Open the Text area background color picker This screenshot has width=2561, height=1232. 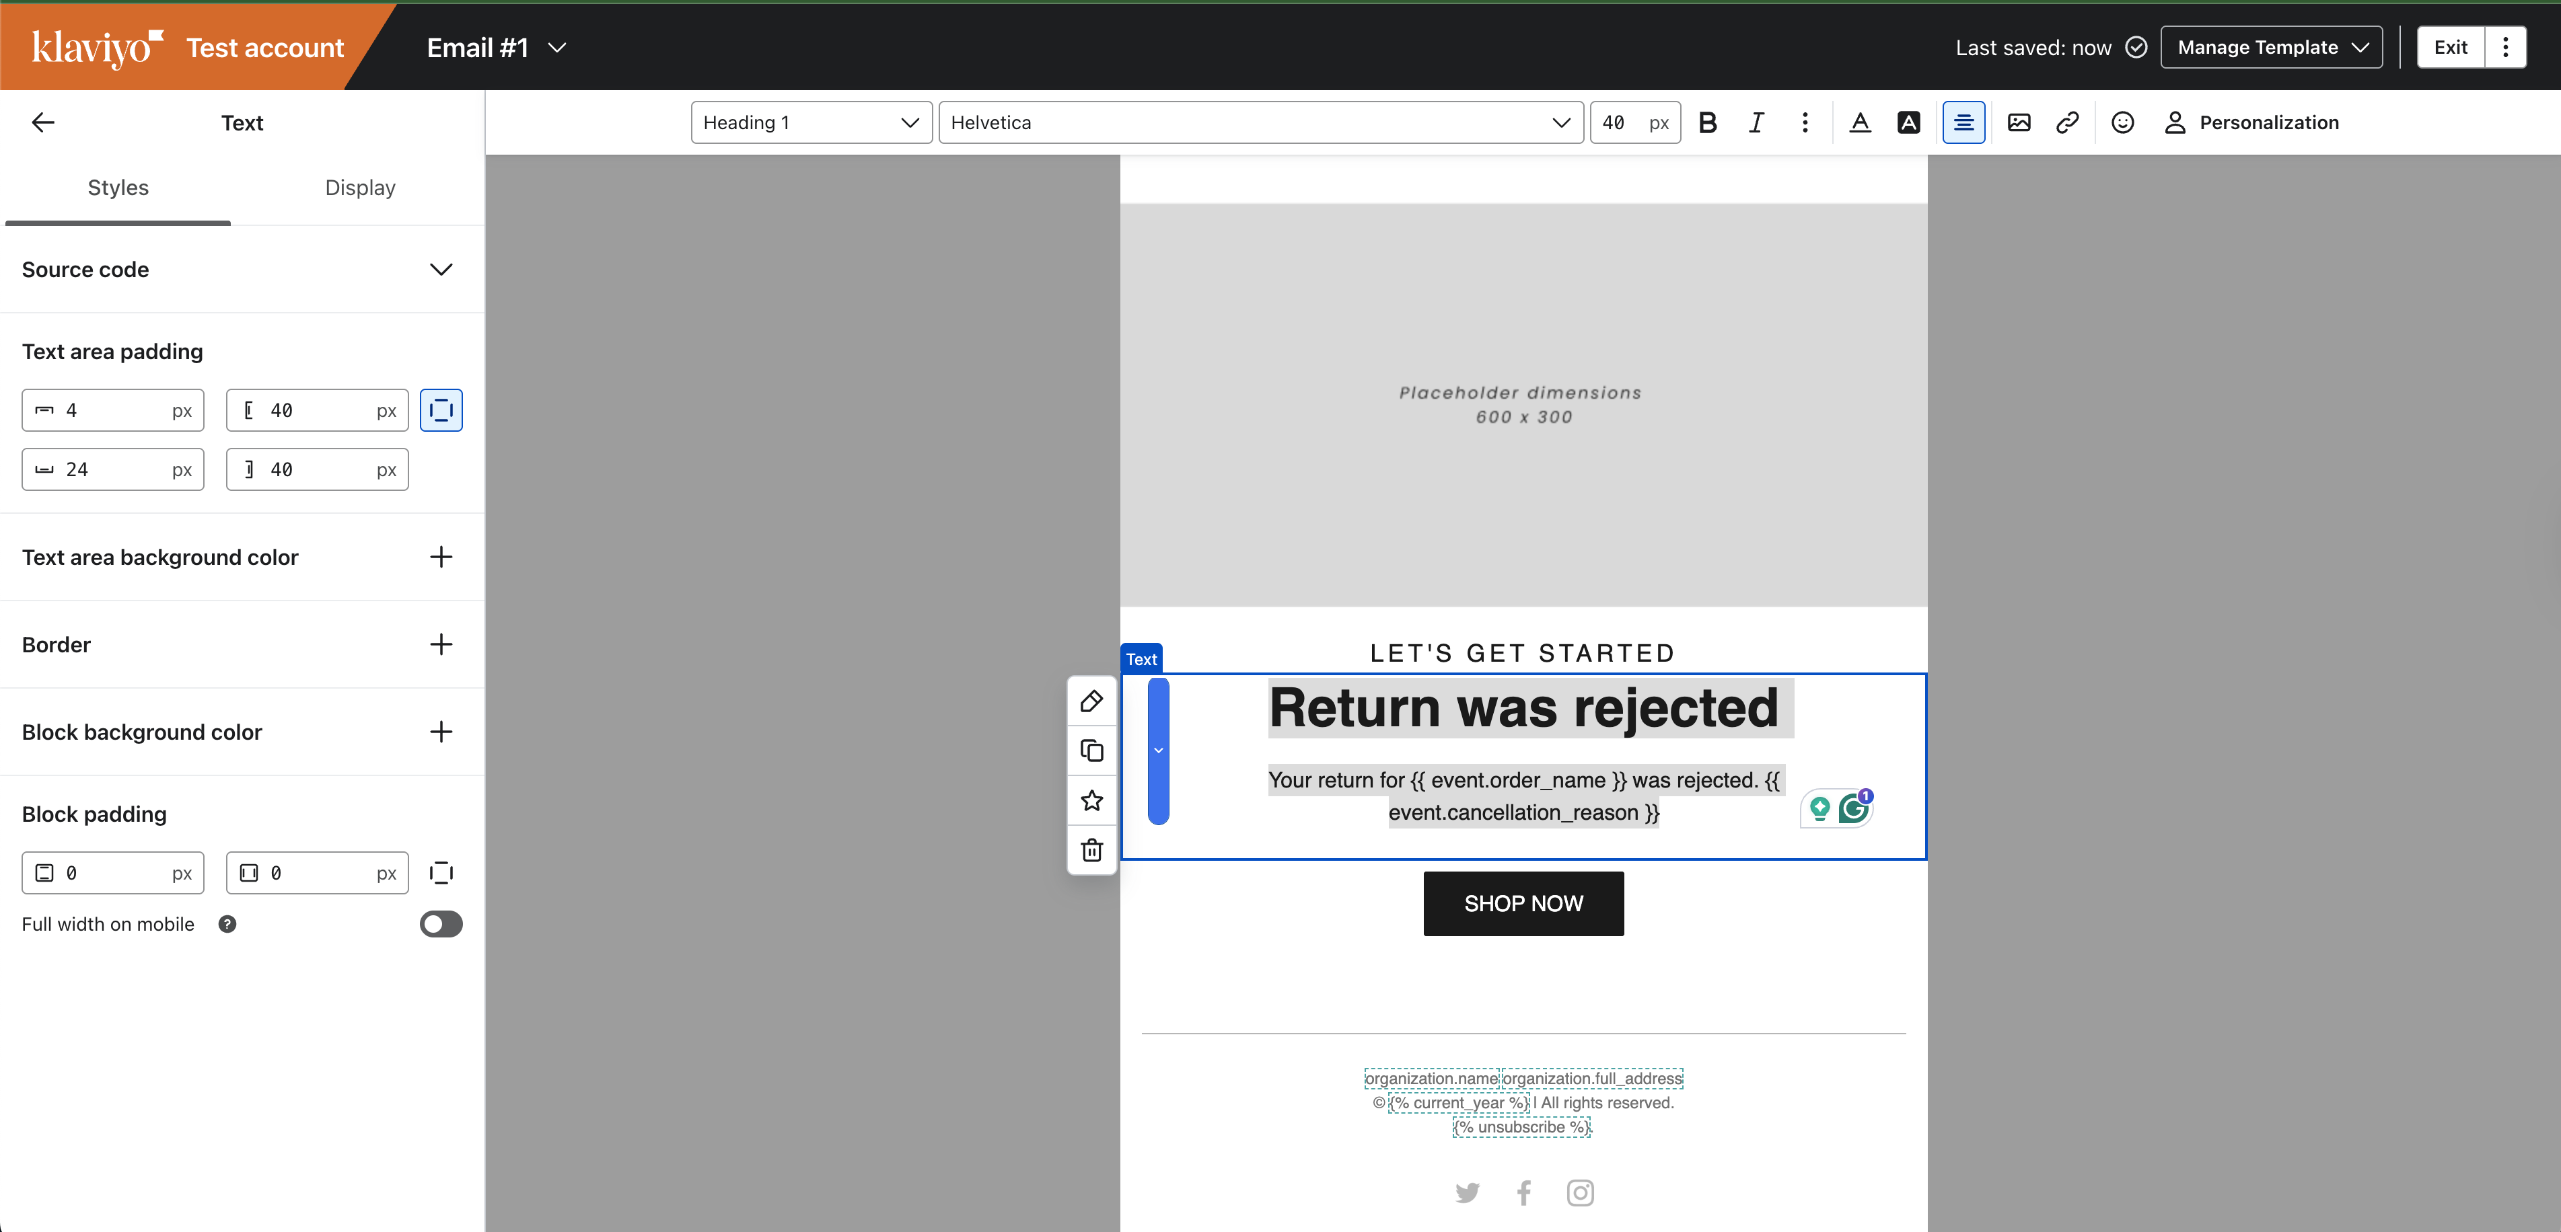pos(441,557)
